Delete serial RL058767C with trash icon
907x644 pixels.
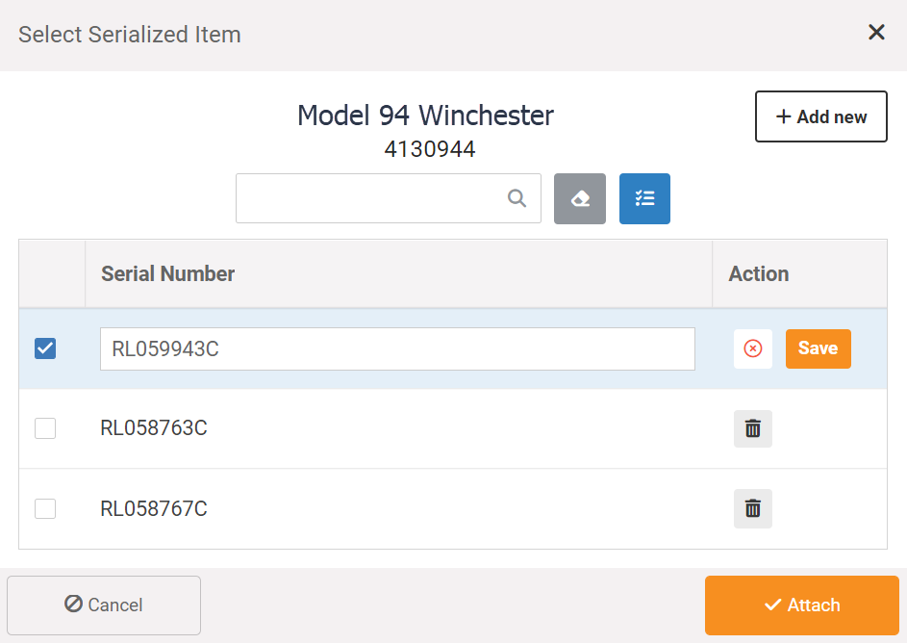[x=752, y=508]
